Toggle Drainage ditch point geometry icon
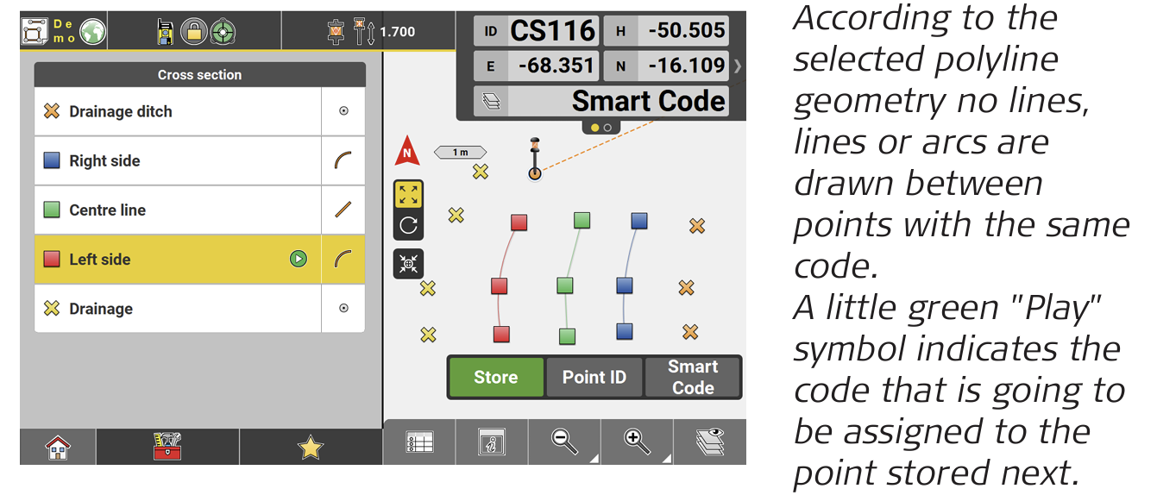 pyautogui.click(x=343, y=111)
